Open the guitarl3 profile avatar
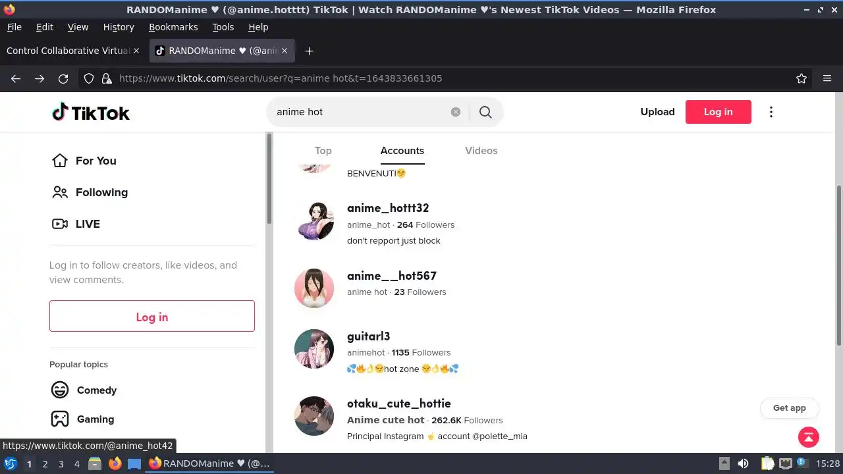 314,349
